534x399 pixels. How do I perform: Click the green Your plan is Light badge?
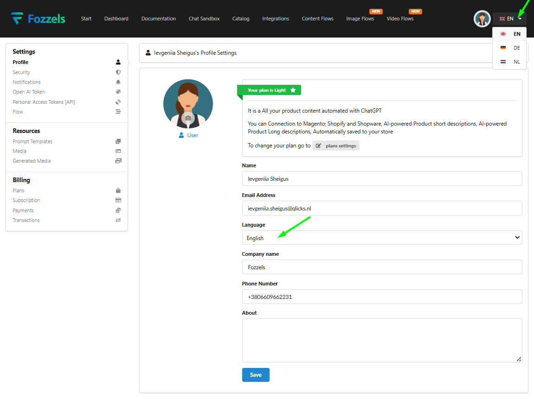[269, 90]
